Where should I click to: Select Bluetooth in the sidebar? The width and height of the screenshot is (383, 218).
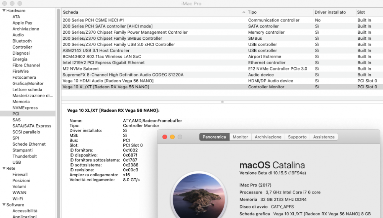22,41
